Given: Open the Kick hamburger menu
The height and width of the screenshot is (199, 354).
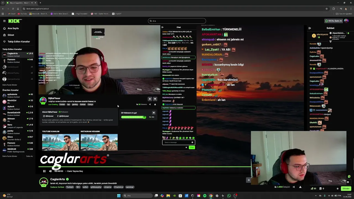Looking at the screenshot, I should click(x=4, y=21).
